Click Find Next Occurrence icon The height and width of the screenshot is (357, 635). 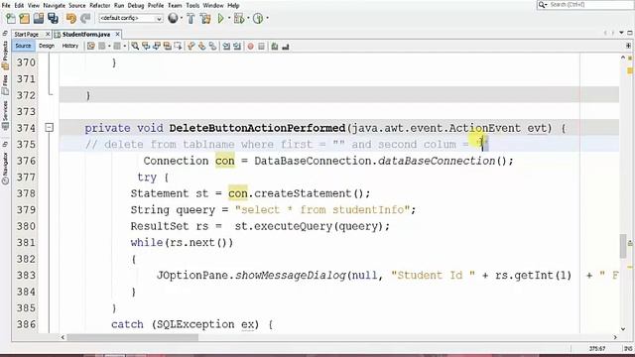point(157,47)
